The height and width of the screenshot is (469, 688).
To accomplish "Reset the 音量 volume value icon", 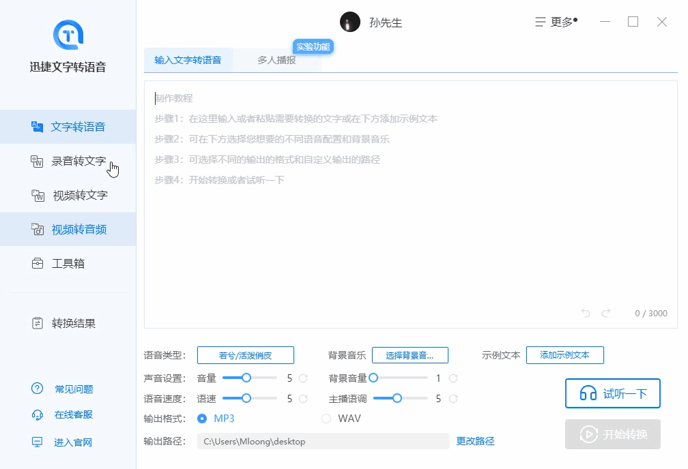I will 303,378.
